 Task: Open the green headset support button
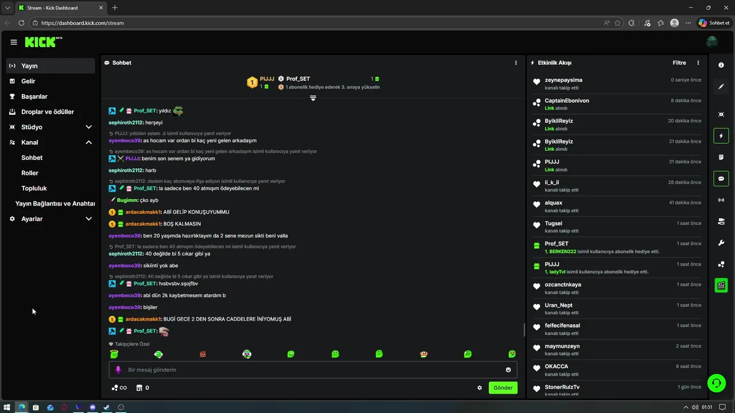(716, 383)
